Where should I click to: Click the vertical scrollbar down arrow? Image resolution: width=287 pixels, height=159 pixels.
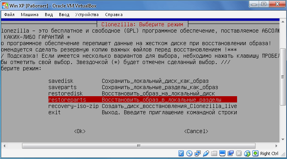tap(282, 139)
